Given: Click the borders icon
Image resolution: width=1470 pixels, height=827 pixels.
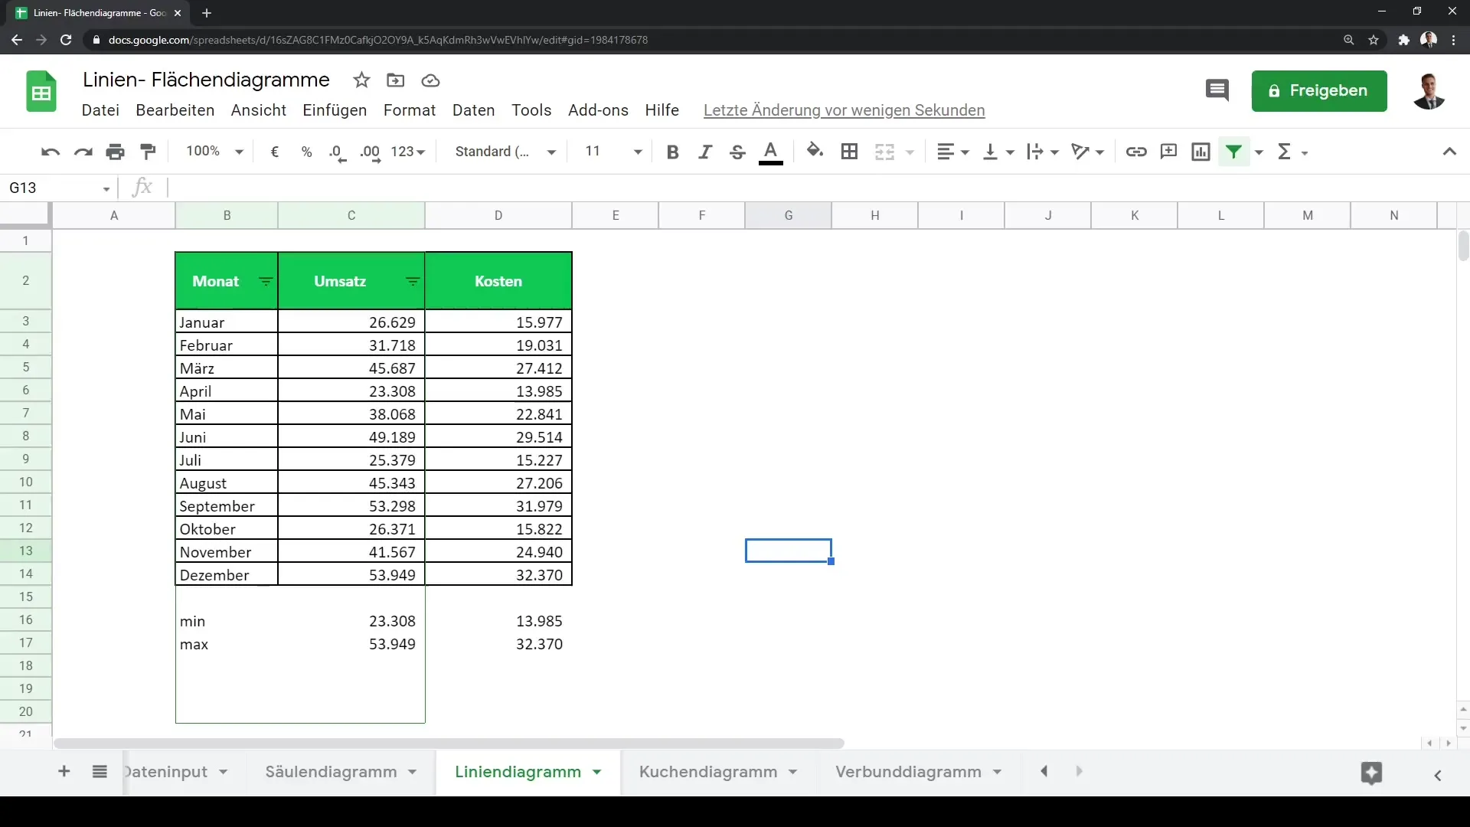Looking at the screenshot, I should point(849,152).
